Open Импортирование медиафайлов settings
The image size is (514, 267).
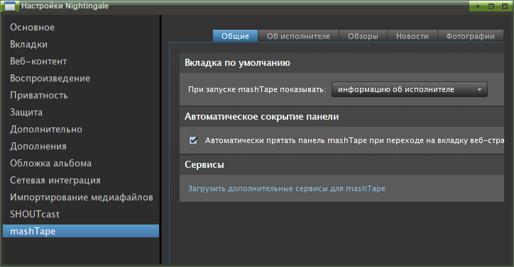tap(81, 198)
